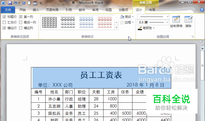Image resolution: width=205 pixels, height=121 pixels.
Task: Open the 文件 File tab
Action: coord(8,10)
